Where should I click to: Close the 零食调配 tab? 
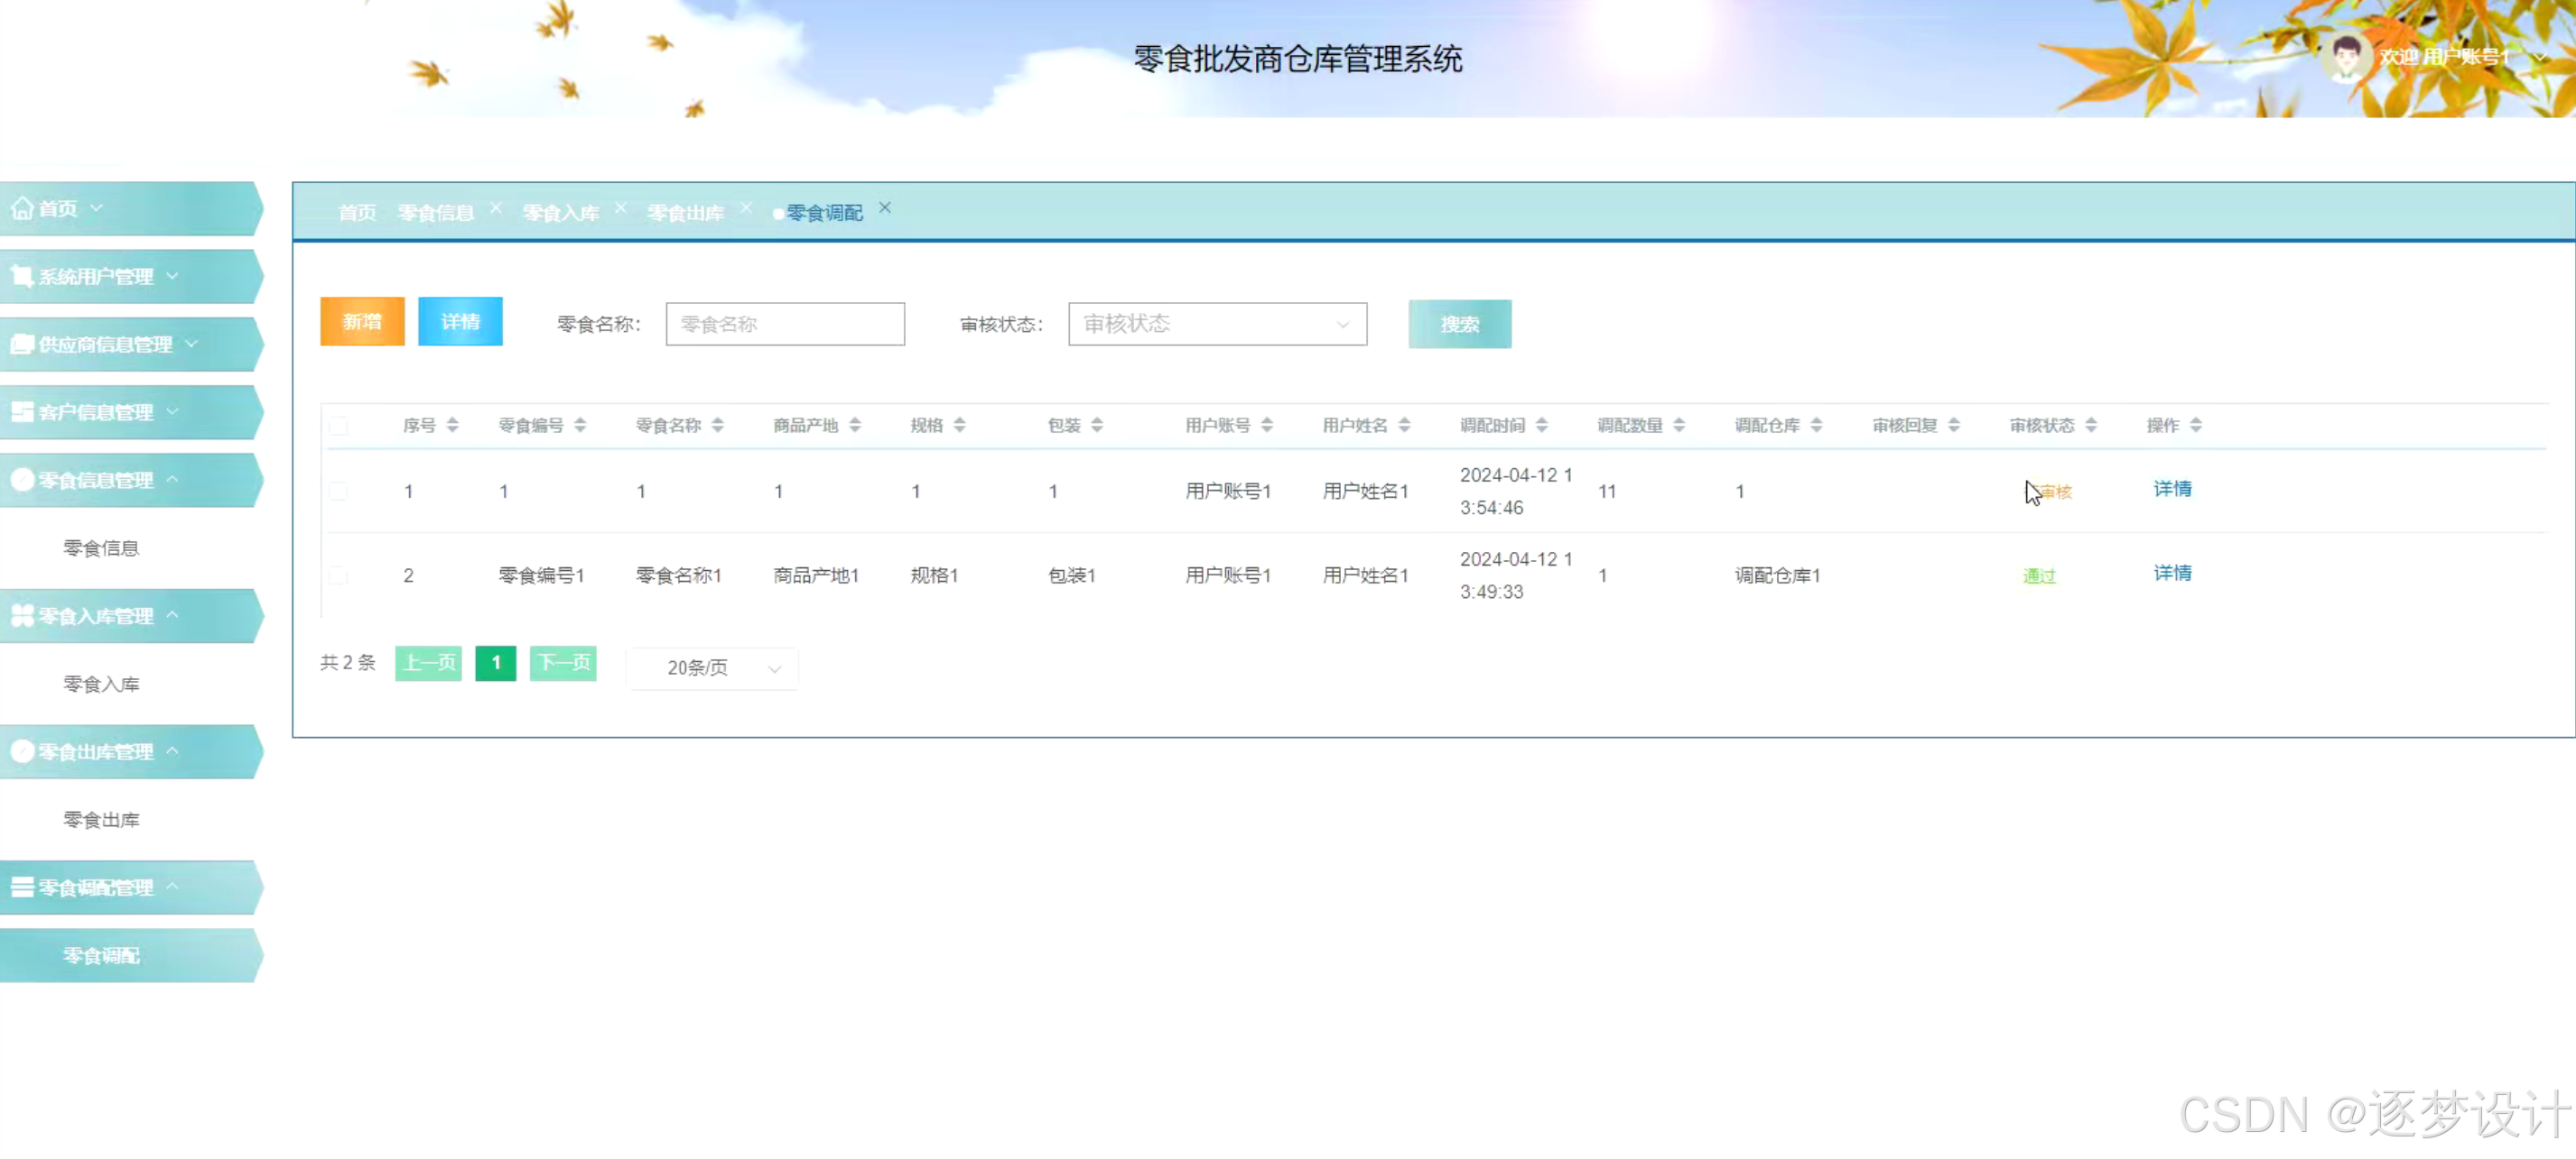[885, 207]
